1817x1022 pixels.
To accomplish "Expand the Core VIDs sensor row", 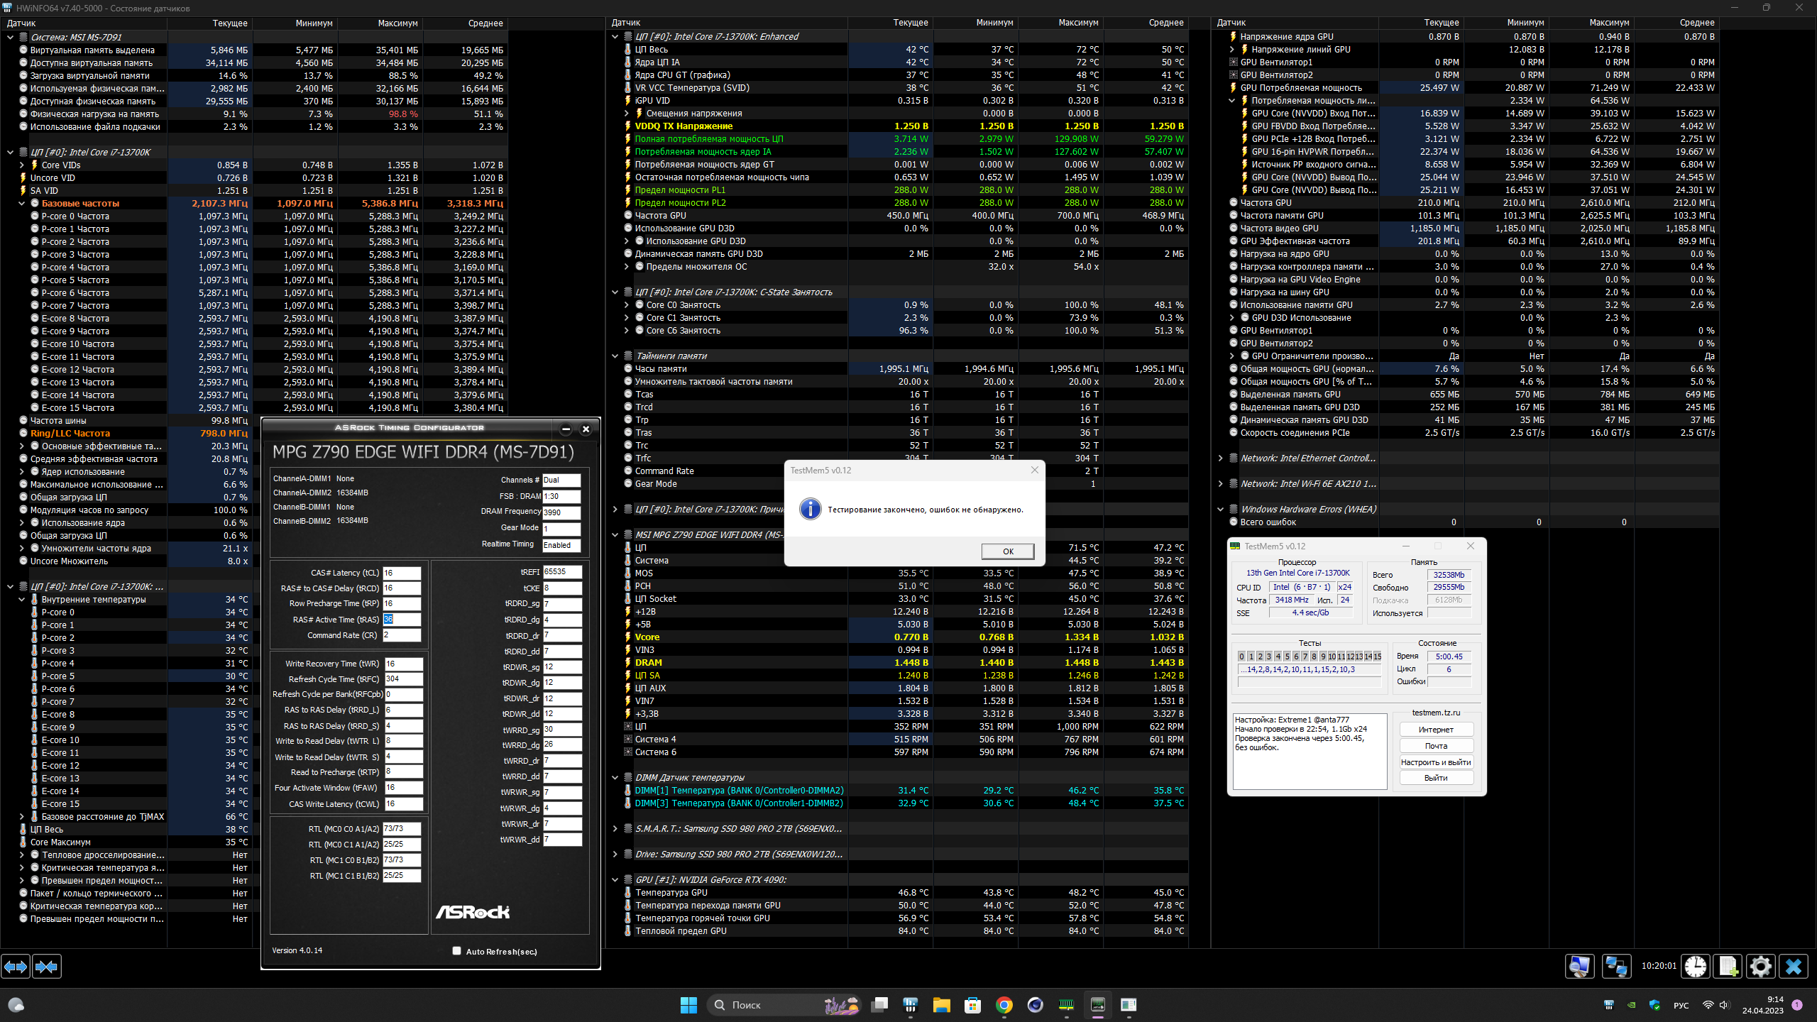I will 22,165.
